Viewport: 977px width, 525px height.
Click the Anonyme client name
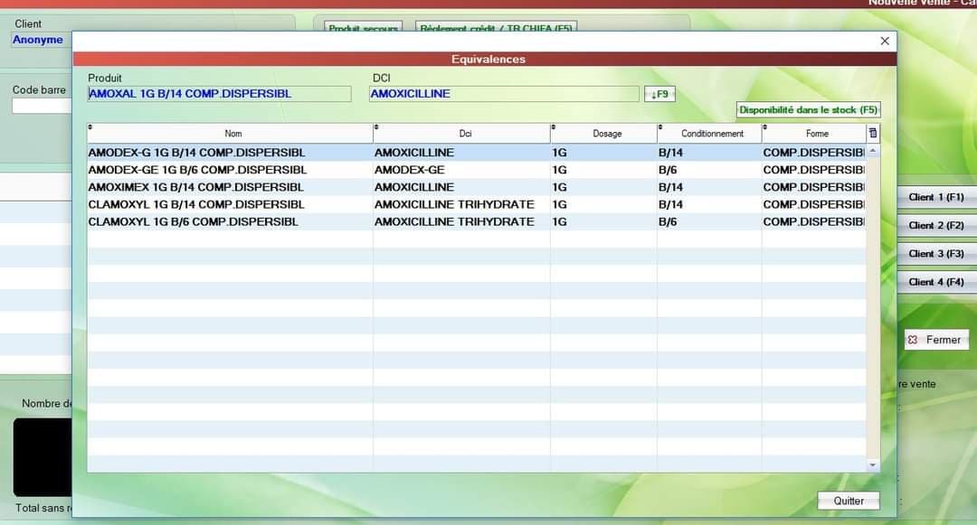point(38,40)
